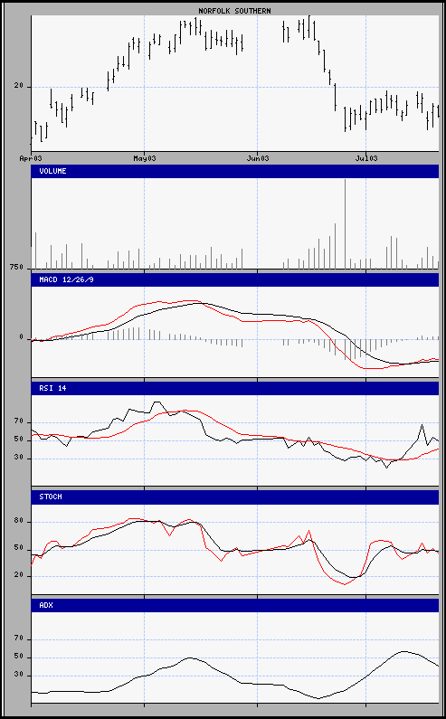
Task: Open the STOCH panel header
Action: 234,497
